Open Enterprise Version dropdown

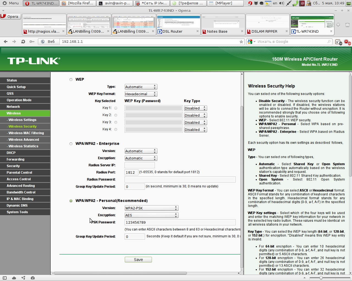[141, 151]
